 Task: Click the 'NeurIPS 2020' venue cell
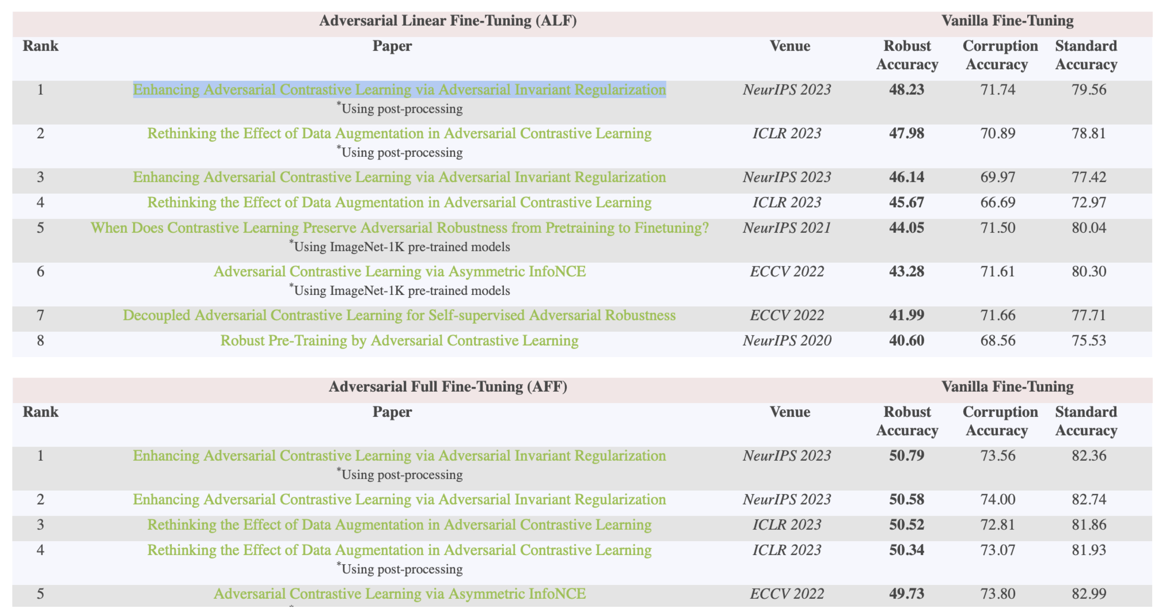(787, 341)
